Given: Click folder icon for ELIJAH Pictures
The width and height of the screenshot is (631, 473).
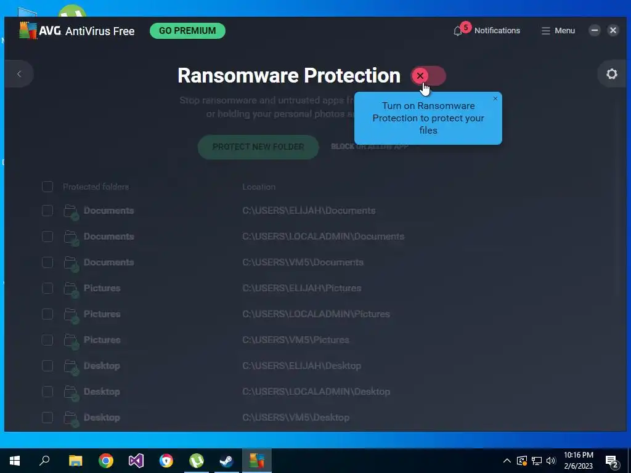Looking at the screenshot, I should 71,289.
